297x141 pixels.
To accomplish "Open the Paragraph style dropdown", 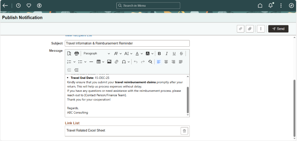I will [x=96, y=54].
